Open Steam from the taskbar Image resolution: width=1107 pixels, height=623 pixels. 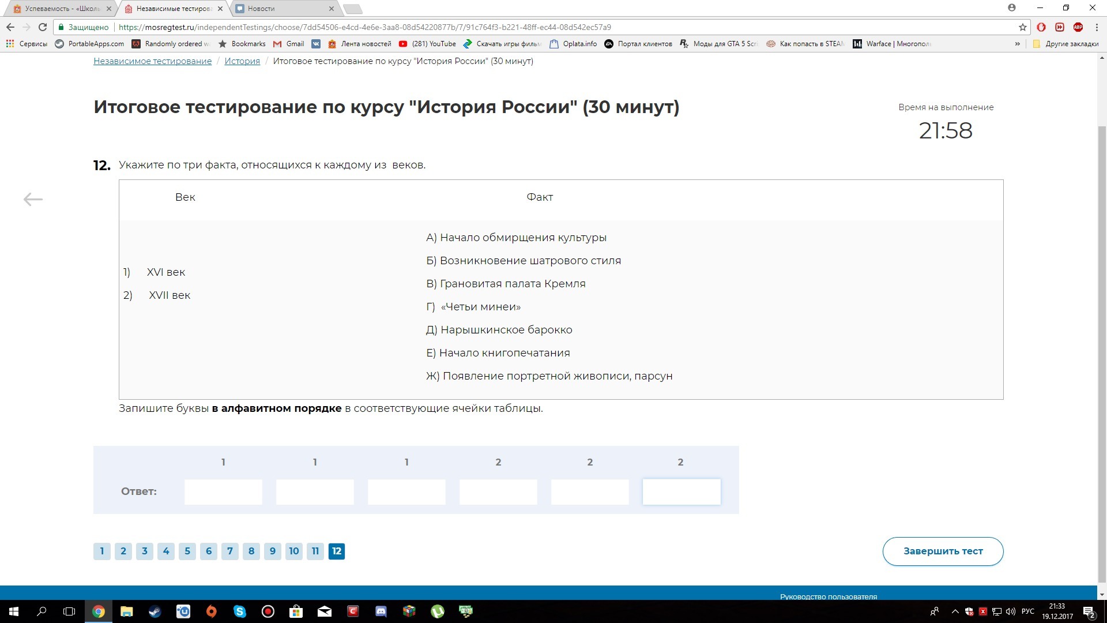pyautogui.click(x=155, y=611)
